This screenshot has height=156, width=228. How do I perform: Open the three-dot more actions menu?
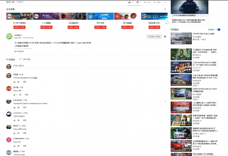click(x=165, y=2)
